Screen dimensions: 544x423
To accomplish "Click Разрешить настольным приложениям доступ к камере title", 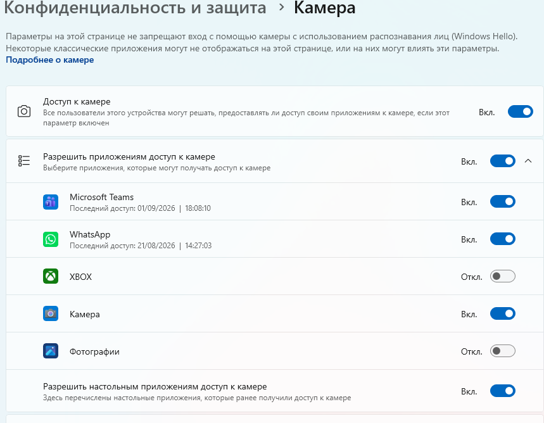I will [155, 386].
